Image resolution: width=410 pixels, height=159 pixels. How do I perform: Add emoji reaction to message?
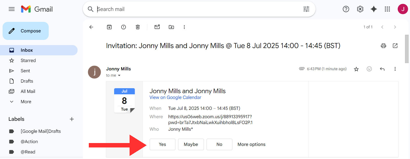point(369,69)
